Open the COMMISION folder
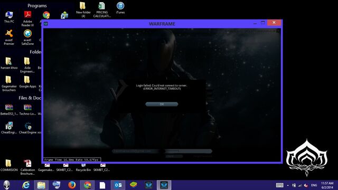The image size is (338, 190). point(9,165)
